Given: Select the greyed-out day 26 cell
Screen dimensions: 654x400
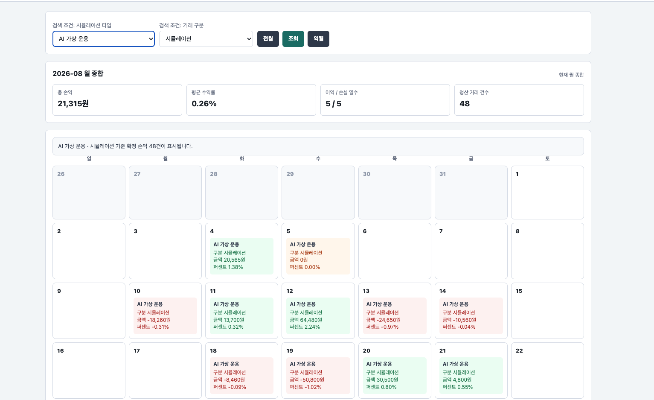Looking at the screenshot, I should tap(89, 193).
